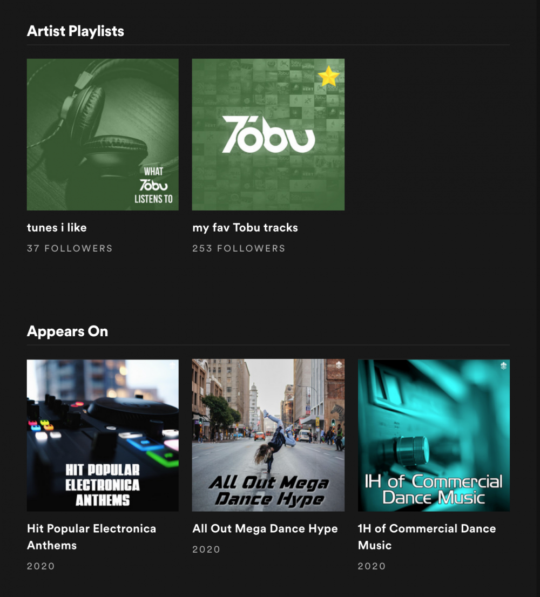Click the my fav Tobu tracks title

pos(245,227)
